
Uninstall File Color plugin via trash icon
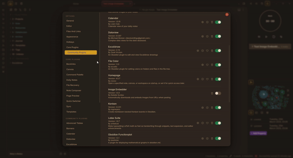(212, 65)
